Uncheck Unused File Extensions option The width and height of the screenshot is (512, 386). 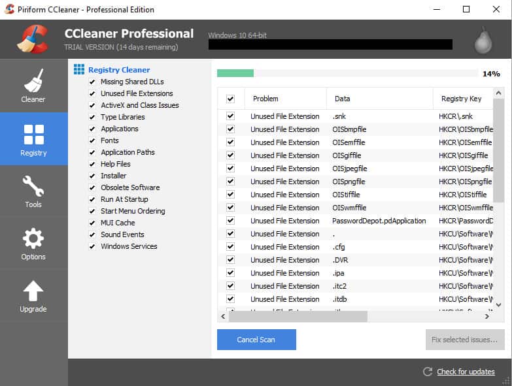click(x=92, y=93)
